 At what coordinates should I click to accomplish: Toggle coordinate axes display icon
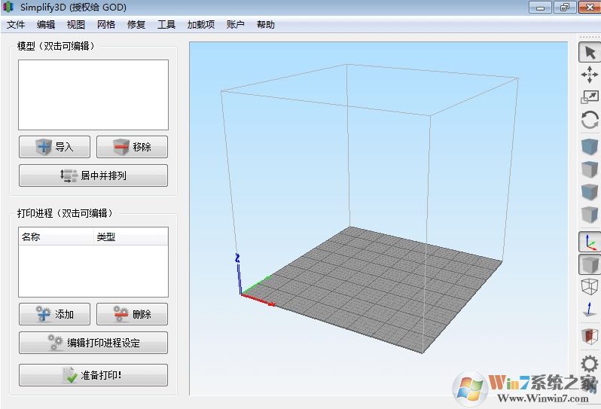pyautogui.click(x=590, y=242)
